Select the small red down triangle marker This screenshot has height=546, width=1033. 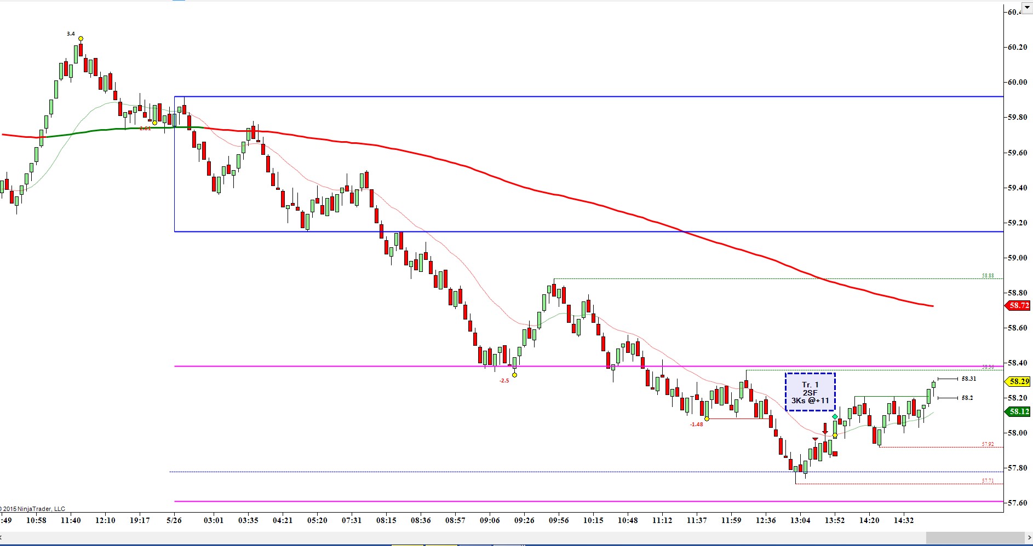tap(815, 439)
